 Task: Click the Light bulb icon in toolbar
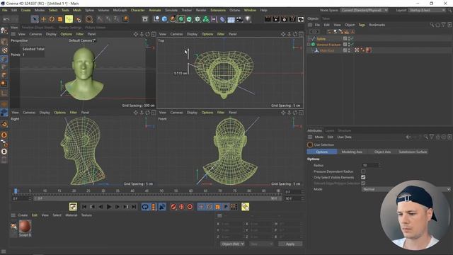click(248, 19)
